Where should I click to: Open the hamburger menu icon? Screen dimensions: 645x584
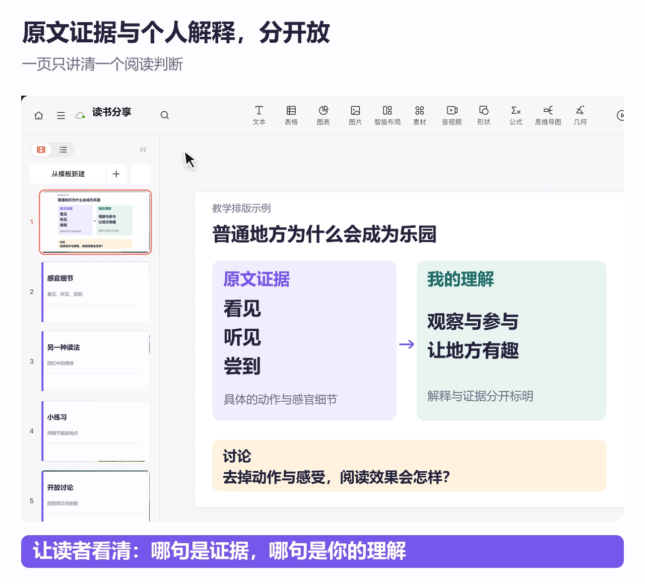coord(61,115)
